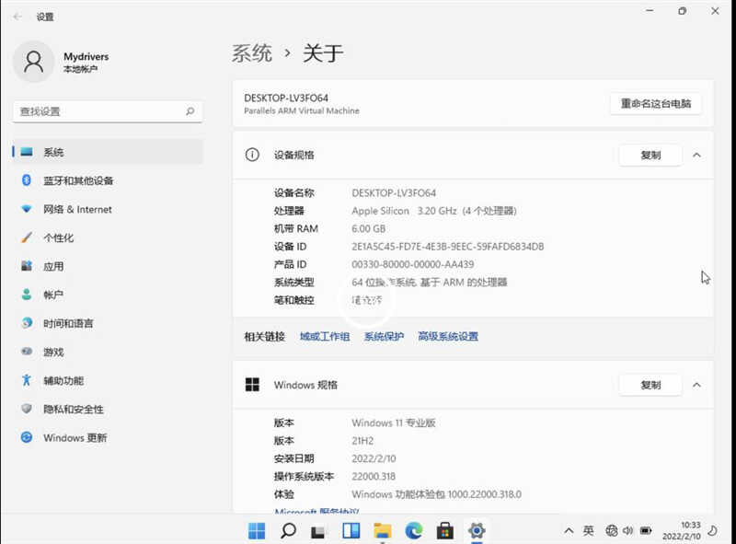The image size is (736, 544).
Task: Click product ID value 00330-80000-00000-AA439
Action: (412, 264)
